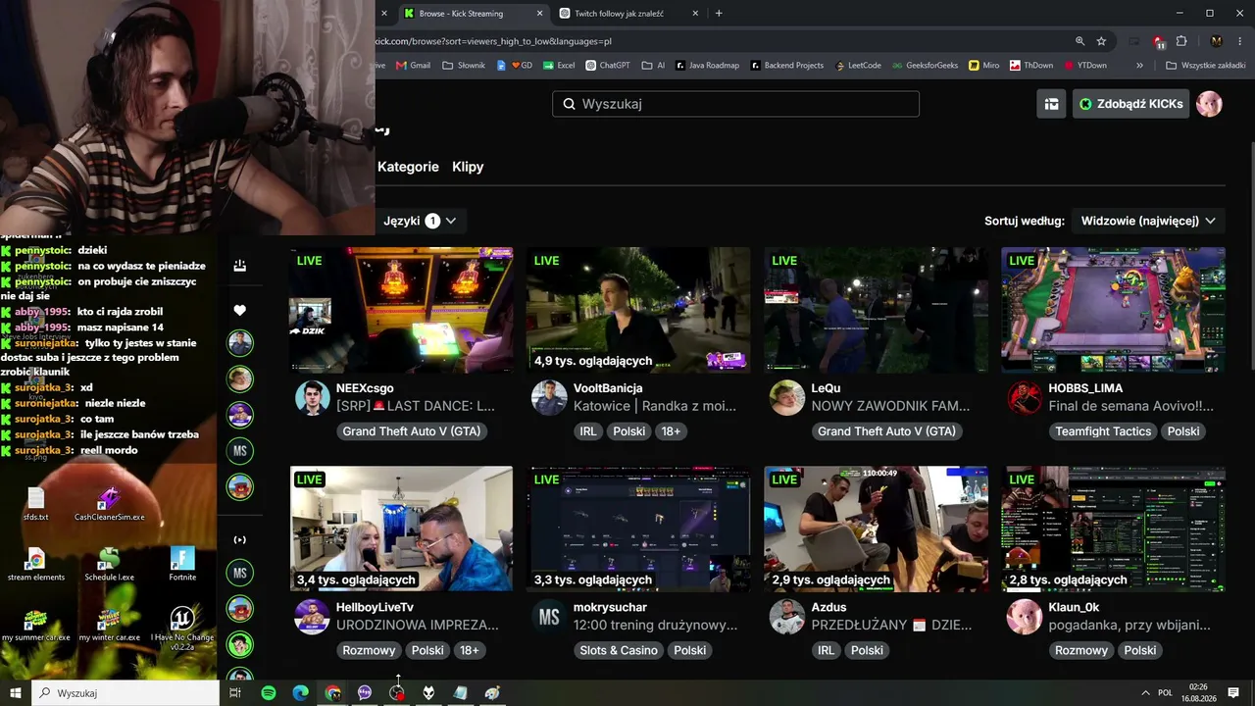Launch Spotify from the taskbar
1255x706 pixels.
point(269,693)
